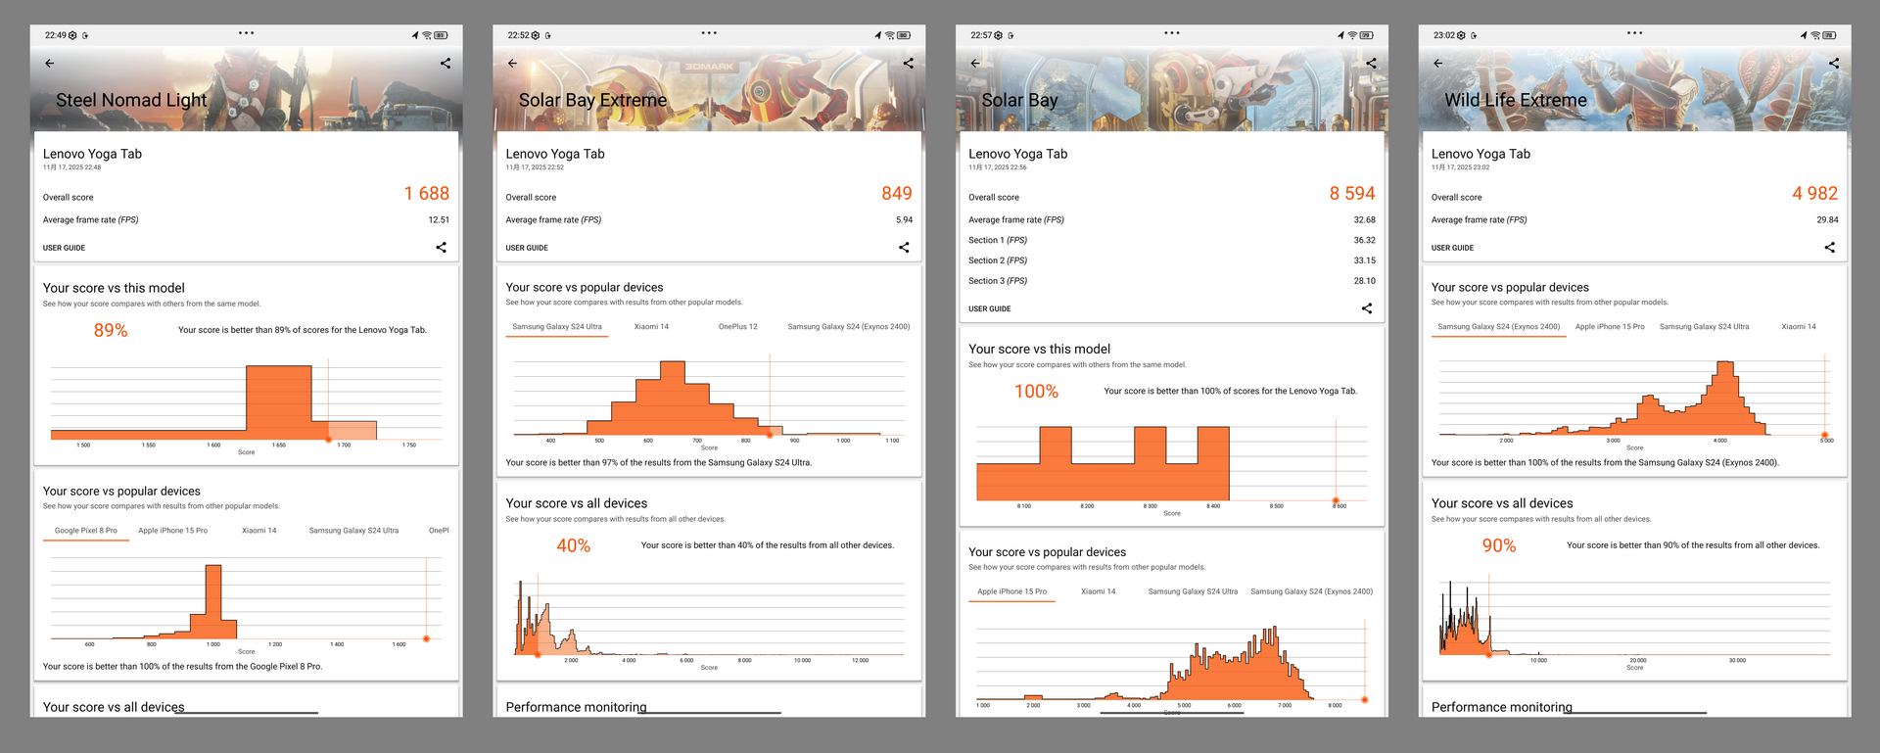Select Apple iPhone 15 Pro tab in Wild Life Extreme
Screen dimensions: 1880x753
(x=1610, y=327)
